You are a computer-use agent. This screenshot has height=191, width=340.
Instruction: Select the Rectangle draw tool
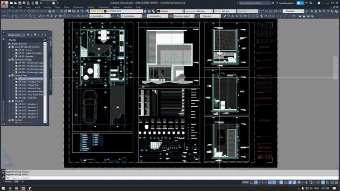point(21,11)
